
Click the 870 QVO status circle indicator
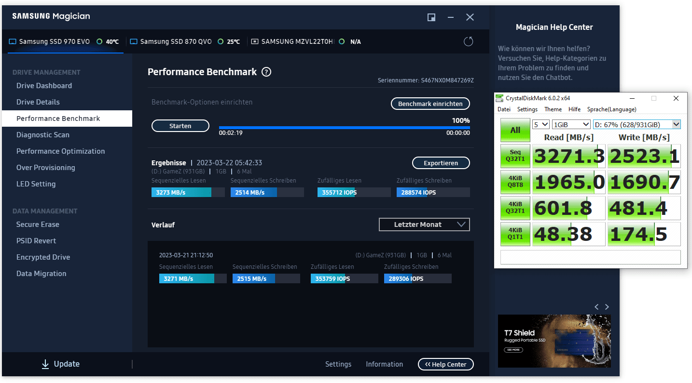click(221, 42)
